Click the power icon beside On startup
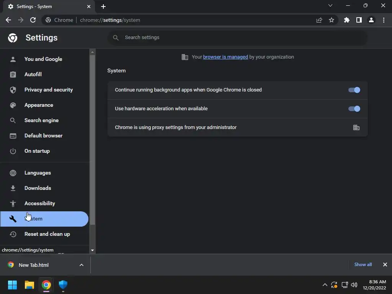The width and height of the screenshot is (392, 294). coord(13,151)
